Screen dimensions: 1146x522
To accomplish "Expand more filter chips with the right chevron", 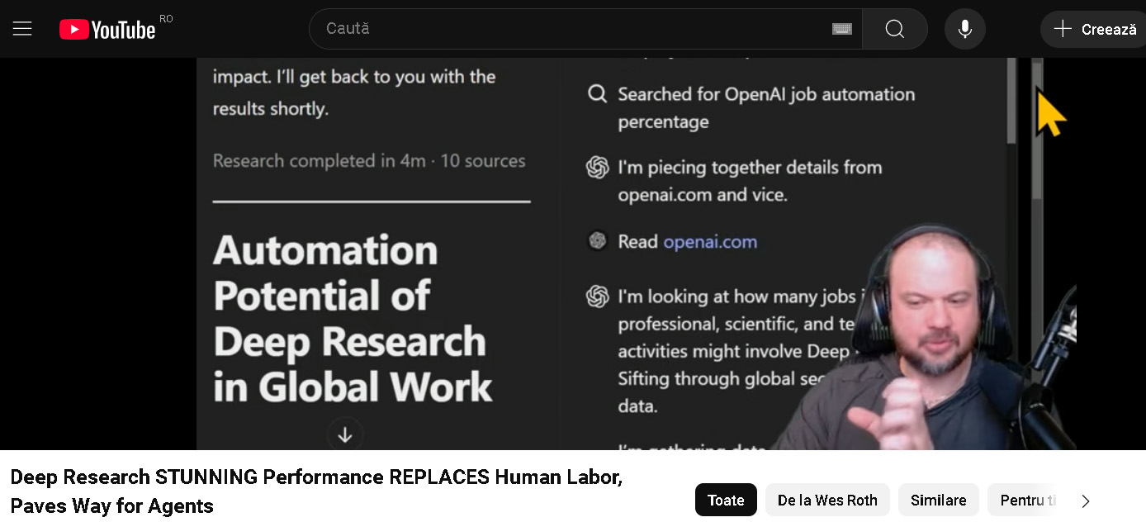I will coord(1086,500).
